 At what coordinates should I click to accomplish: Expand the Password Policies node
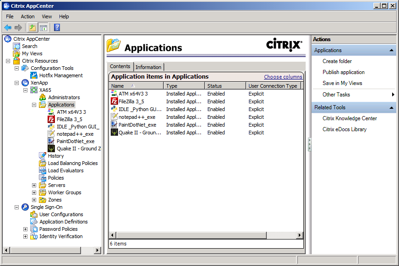[26, 229]
